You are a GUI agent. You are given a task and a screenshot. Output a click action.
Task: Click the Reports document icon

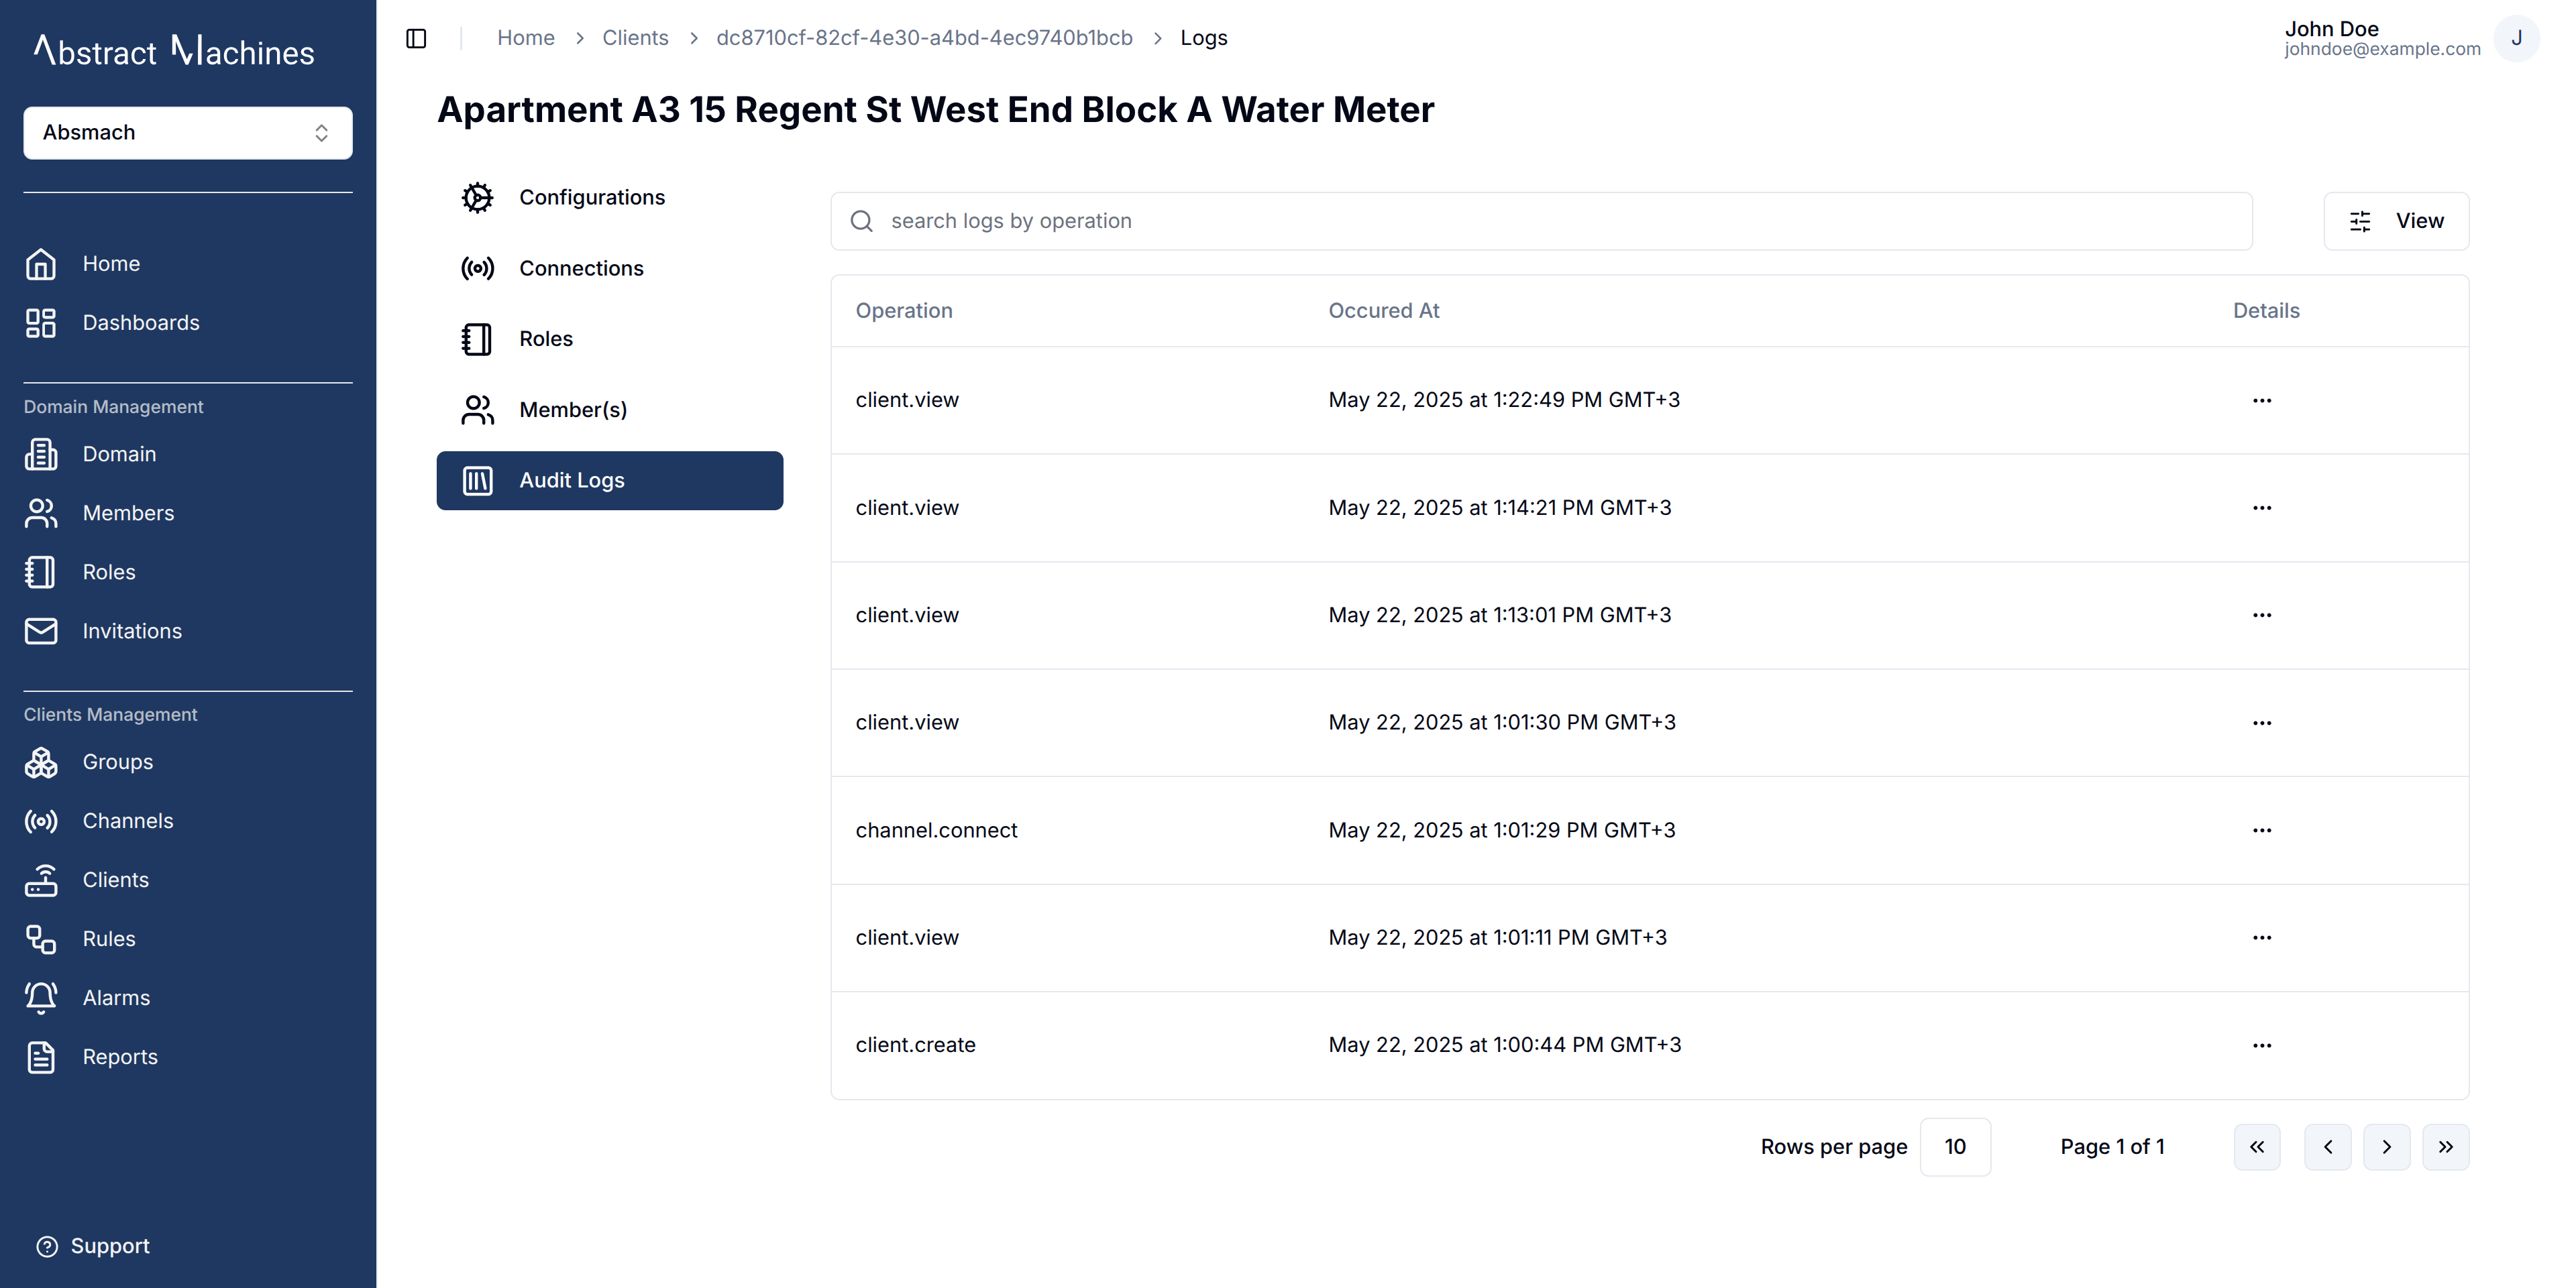click(41, 1056)
